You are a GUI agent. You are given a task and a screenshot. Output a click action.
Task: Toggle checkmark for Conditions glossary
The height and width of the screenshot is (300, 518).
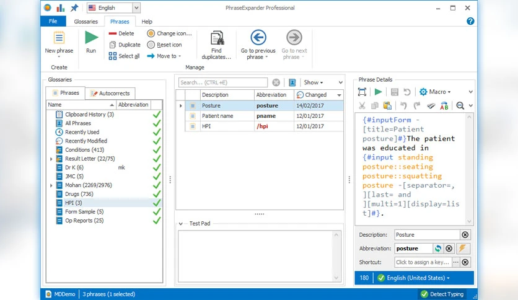(157, 149)
